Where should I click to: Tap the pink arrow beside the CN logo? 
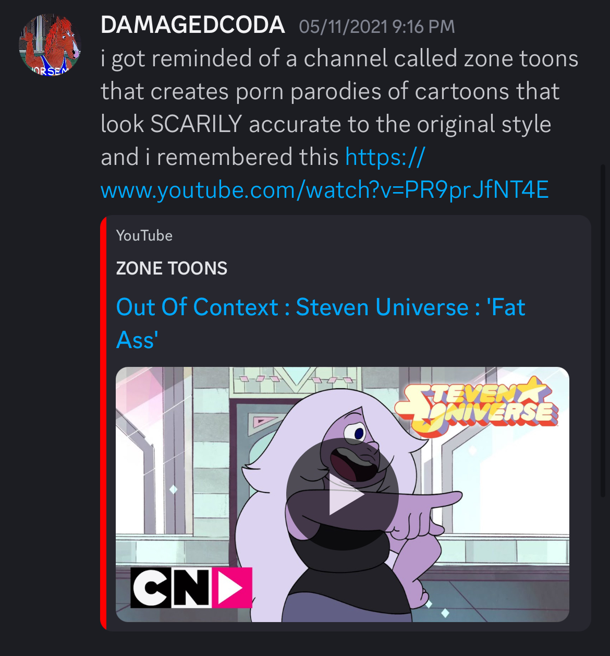[x=231, y=588]
